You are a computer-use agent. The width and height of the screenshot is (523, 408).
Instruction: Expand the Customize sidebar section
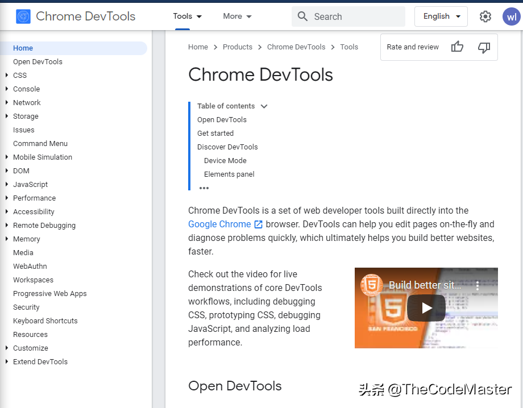tap(7, 348)
